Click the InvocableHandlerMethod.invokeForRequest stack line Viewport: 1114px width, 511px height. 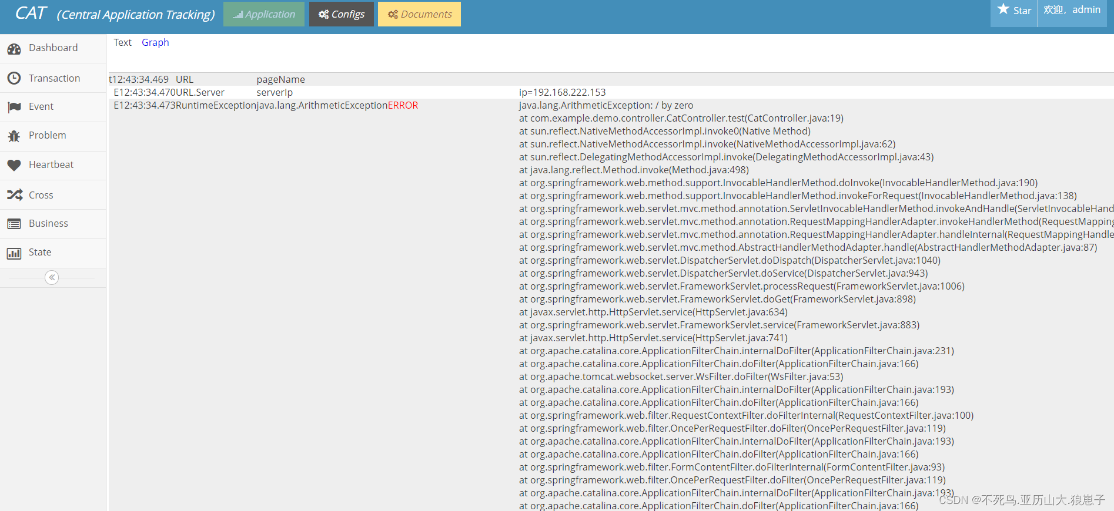(x=798, y=196)
